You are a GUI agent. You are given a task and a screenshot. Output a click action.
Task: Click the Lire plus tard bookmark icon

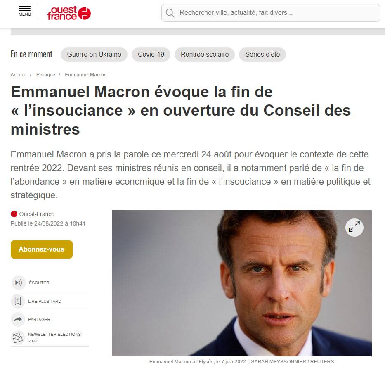(x=18, y=301)
